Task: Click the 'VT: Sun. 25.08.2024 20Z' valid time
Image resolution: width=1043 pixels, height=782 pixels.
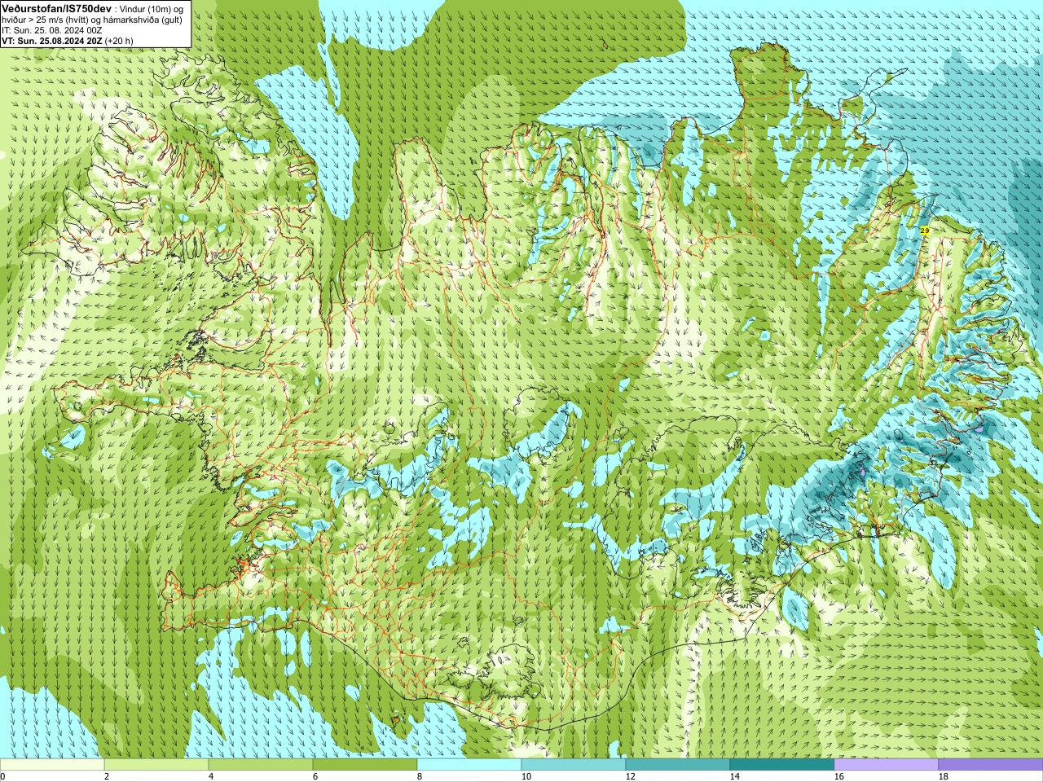Action: (51, 41)
